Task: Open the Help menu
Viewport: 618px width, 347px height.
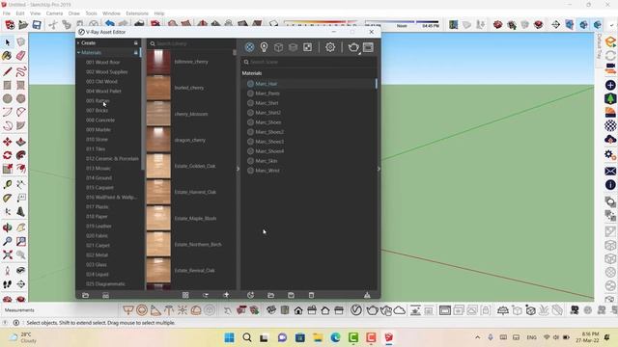Action: pyautogui.click(x=159, y=13)
